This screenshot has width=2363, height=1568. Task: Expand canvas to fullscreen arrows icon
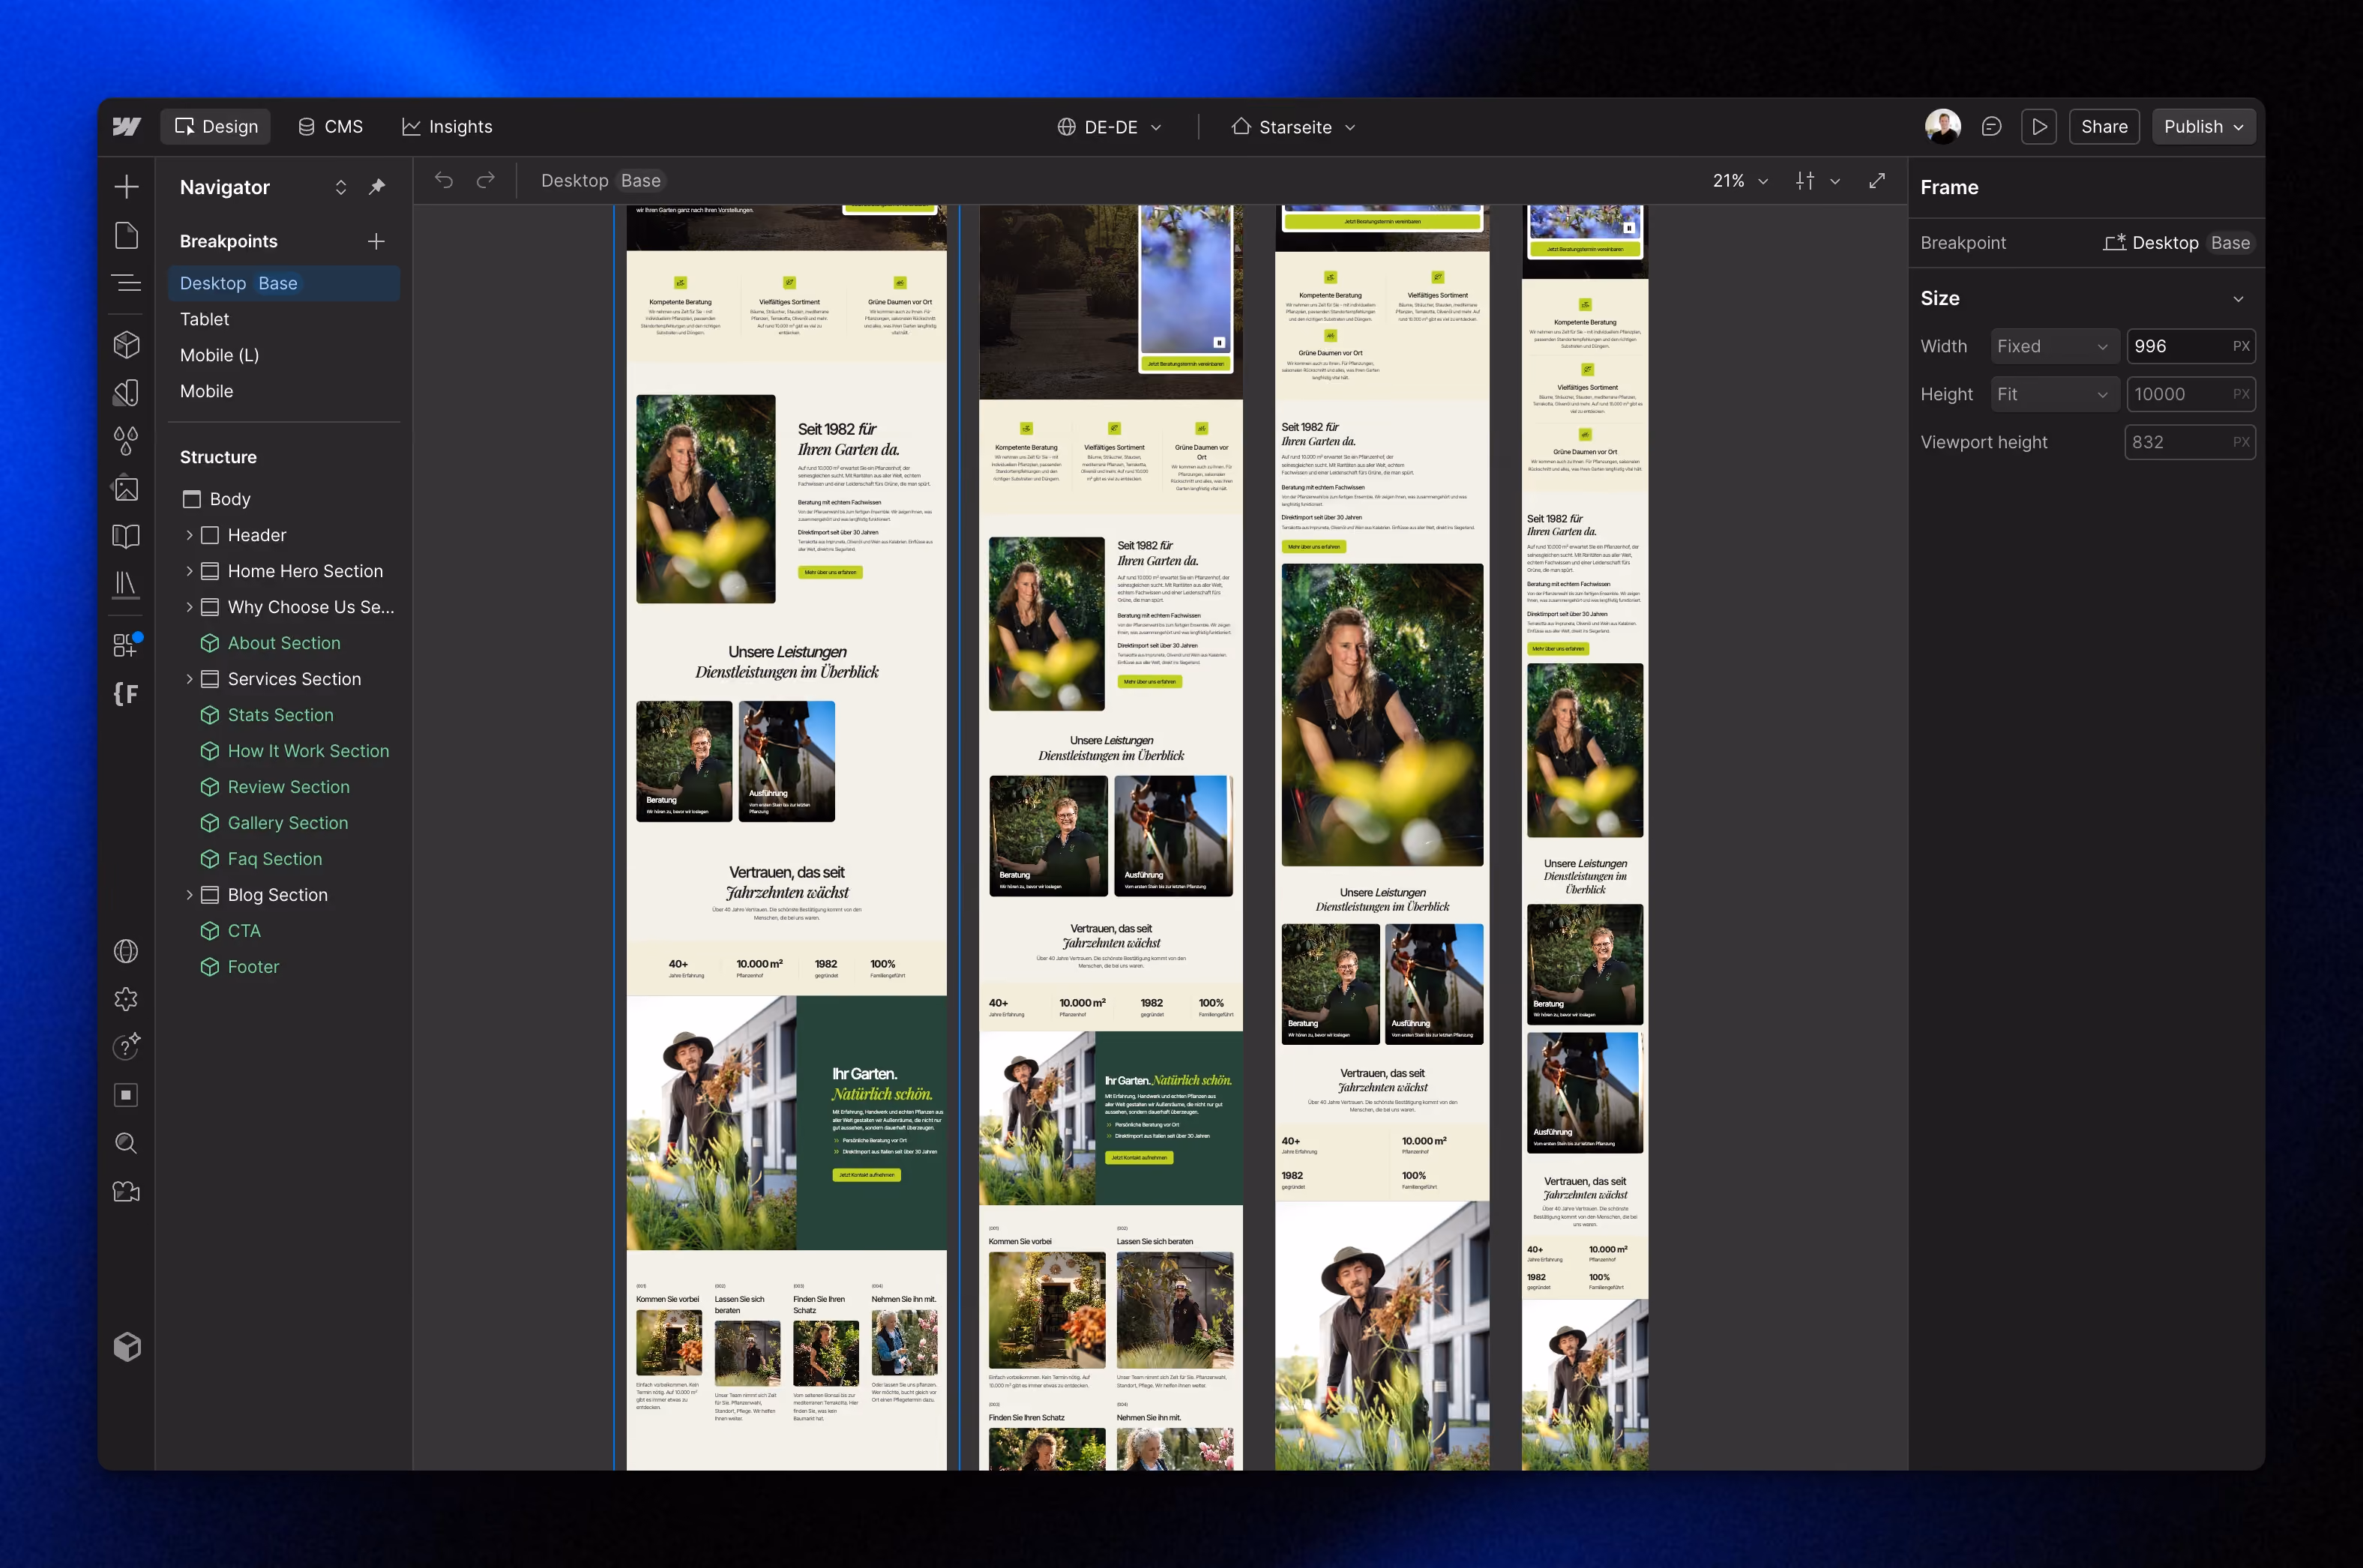coord(1877,180)
